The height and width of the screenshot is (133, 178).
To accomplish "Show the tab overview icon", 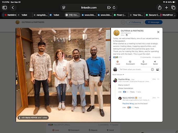I will (173, 8).
